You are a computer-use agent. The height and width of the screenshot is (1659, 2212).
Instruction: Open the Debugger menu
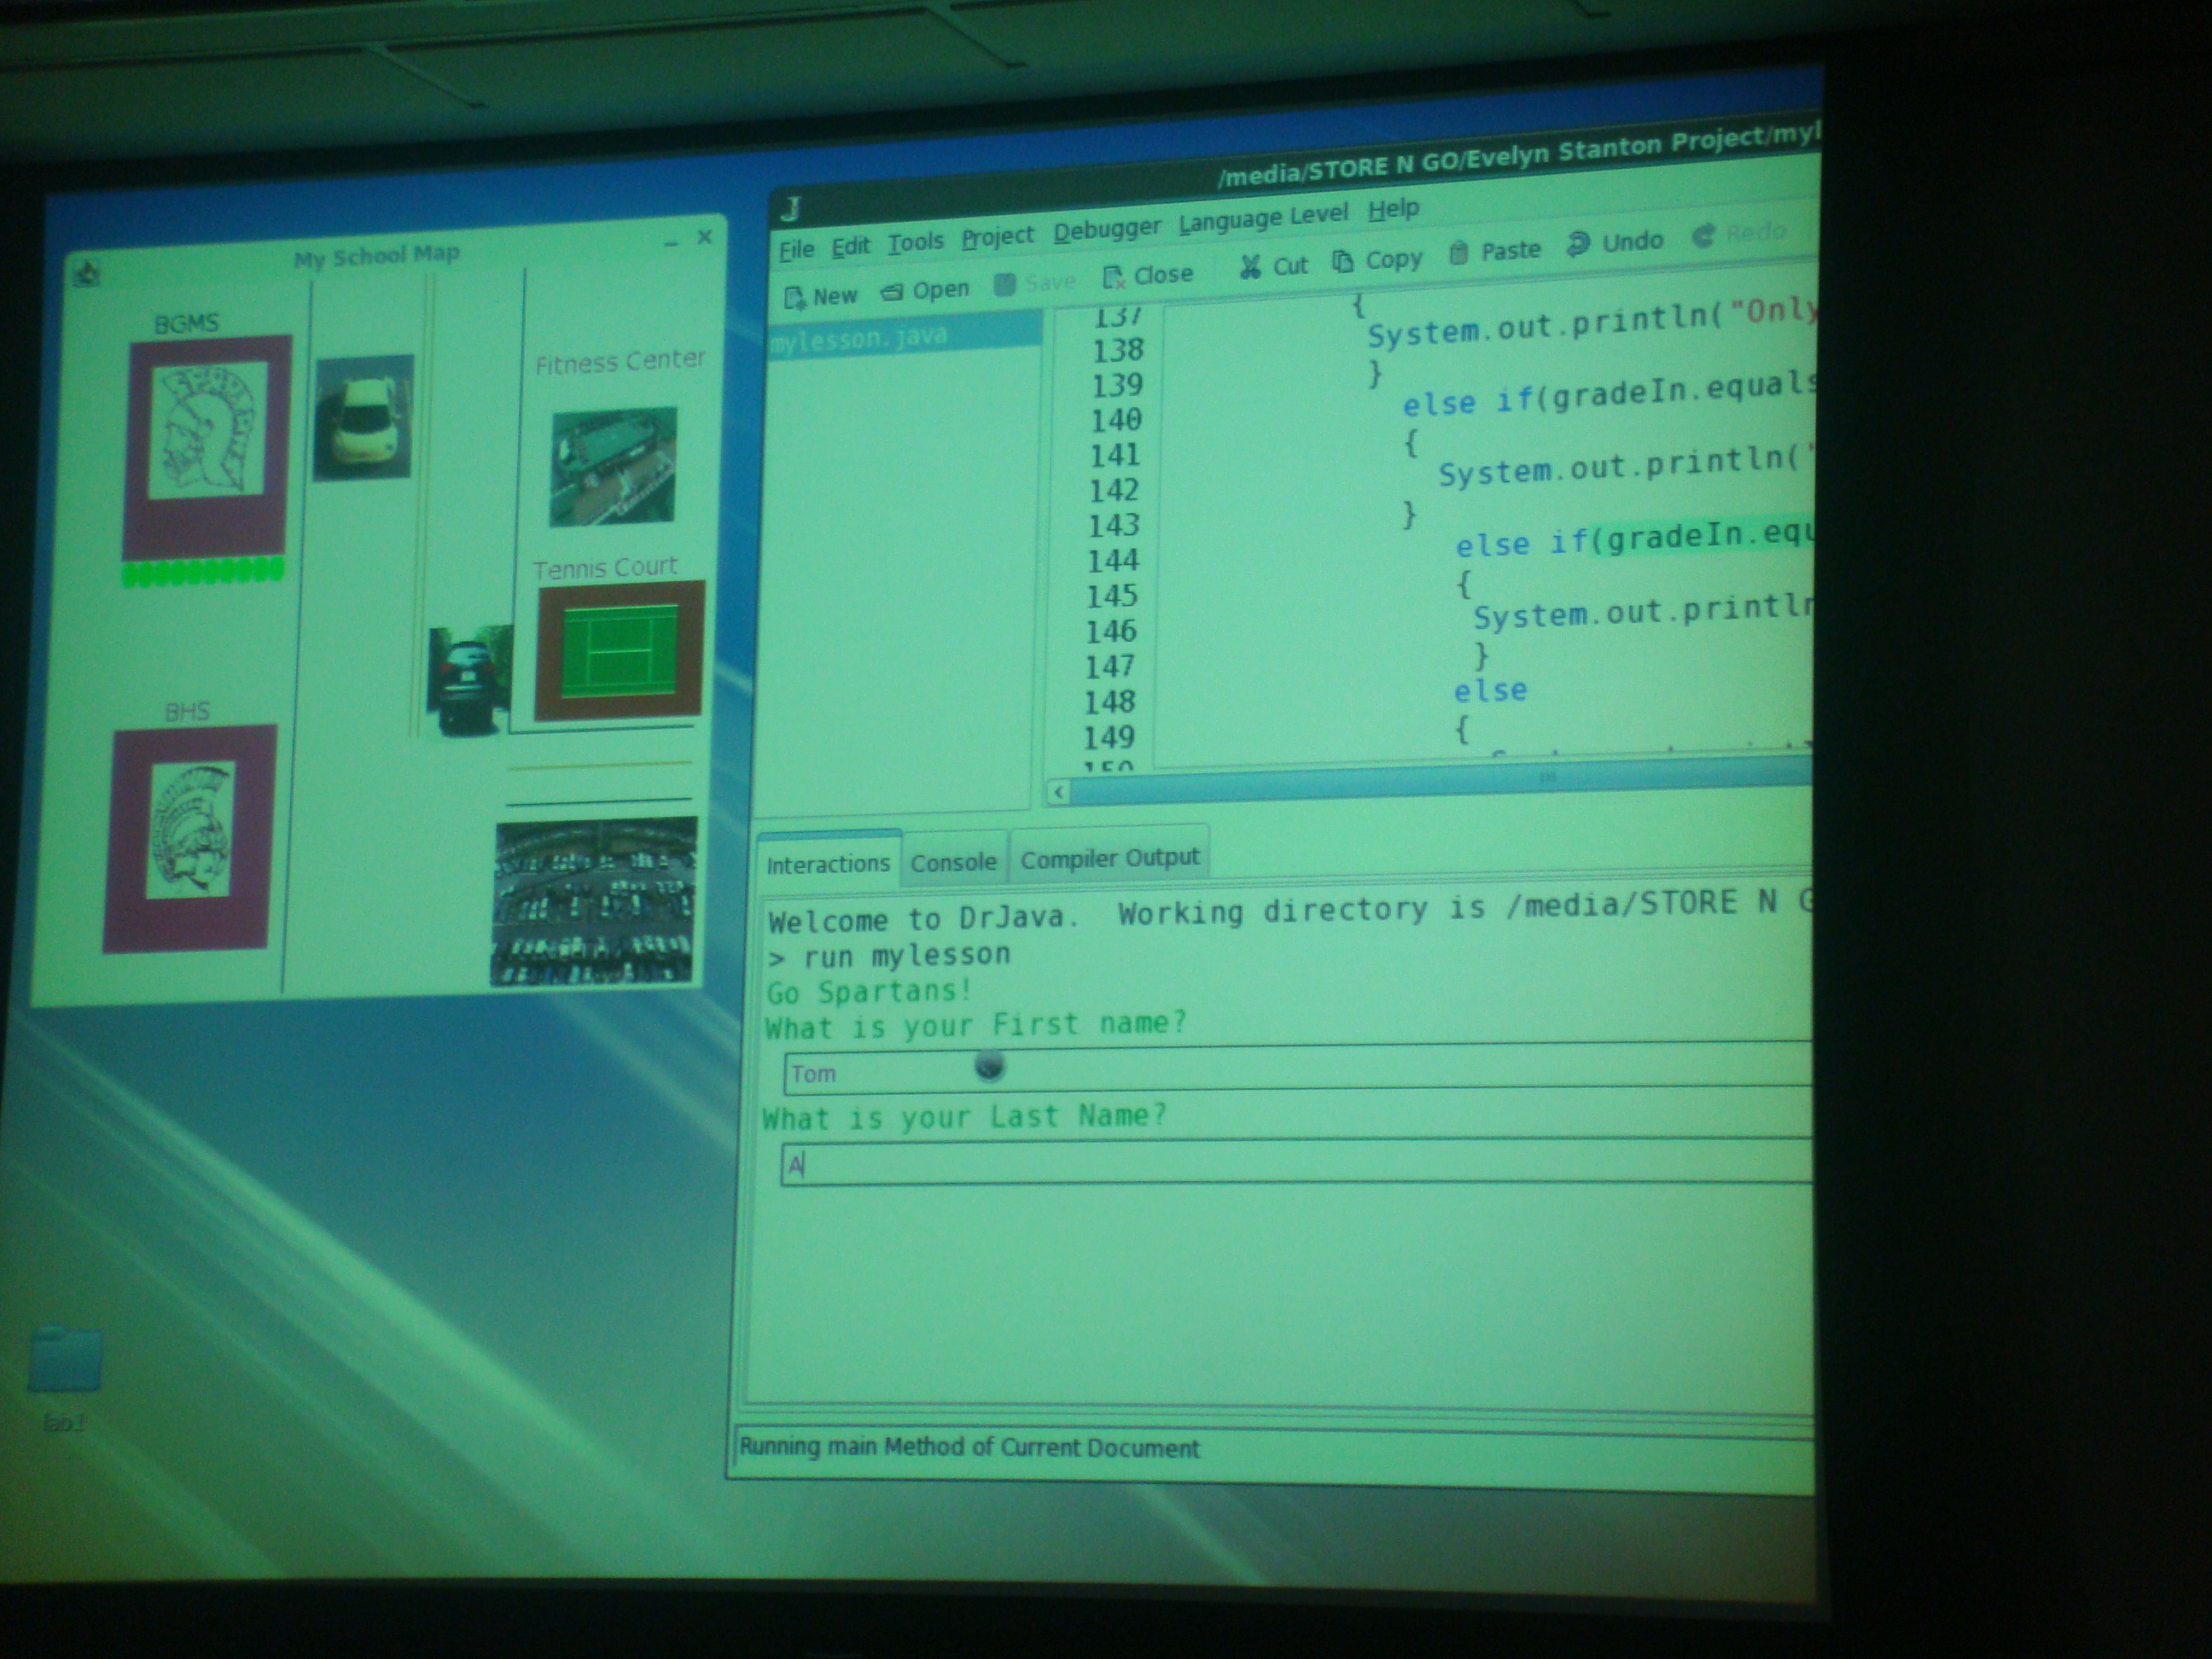(1106, 230)
